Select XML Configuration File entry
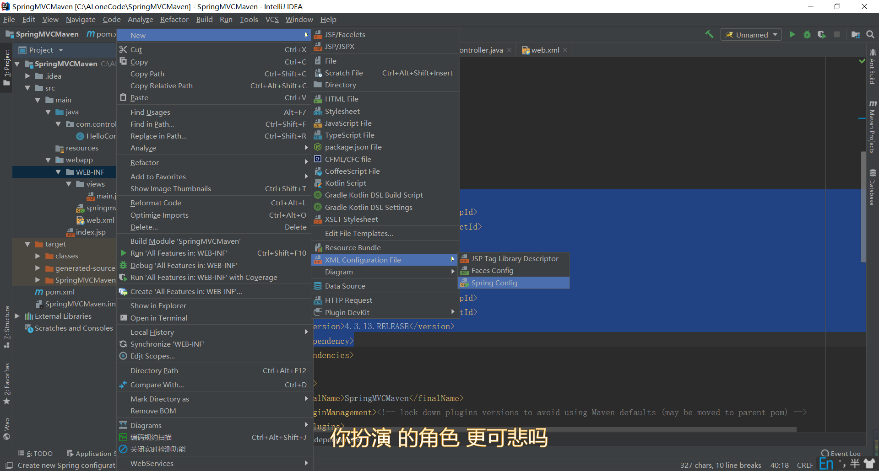The height and width of the screenshot is (471, 879). tap(385, 260)
